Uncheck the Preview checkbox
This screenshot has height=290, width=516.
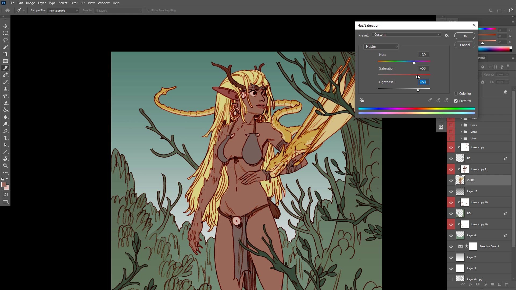coord(456,101)
